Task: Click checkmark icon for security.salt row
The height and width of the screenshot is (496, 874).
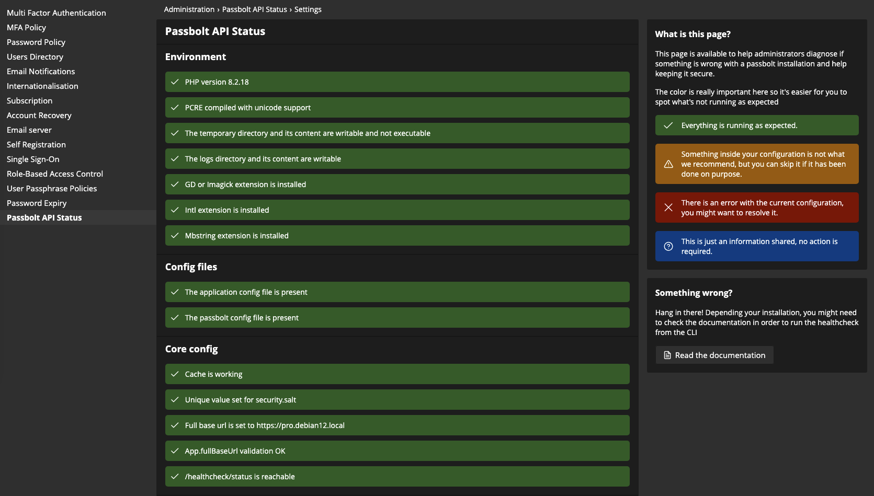Action: (x=175, y=400)
